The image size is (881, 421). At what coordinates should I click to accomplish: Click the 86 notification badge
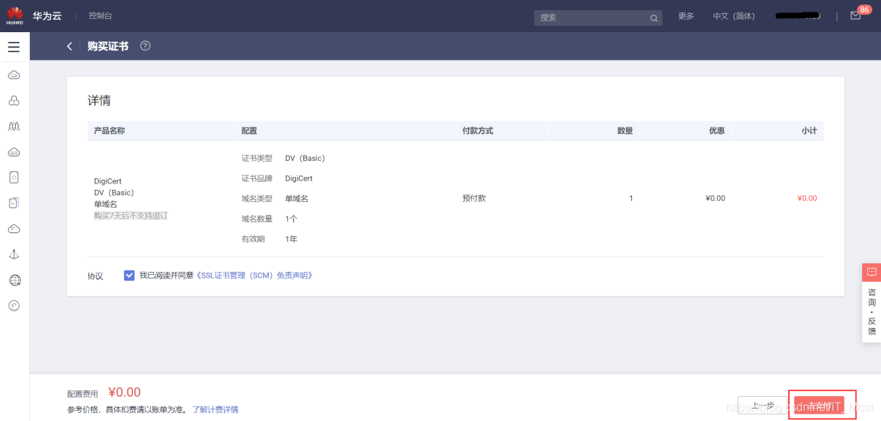tap(865, 10)
